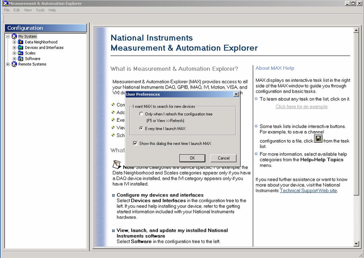Click 'About MAX Help' heading
This screenshot has width=364, height=258.
[275, 68]
